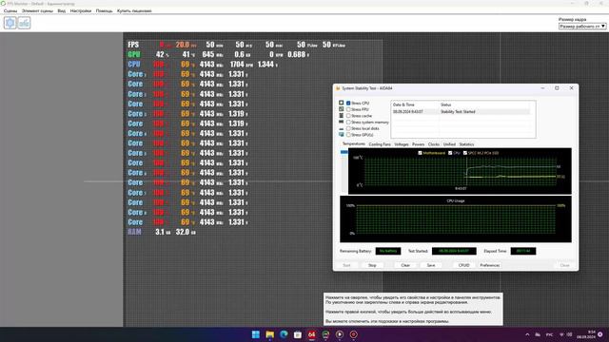The height and width of the screenshot is (342, 609).
Task: Select the Stability Test Started log row
Action: pyautogui.click(x=461, y=112)
